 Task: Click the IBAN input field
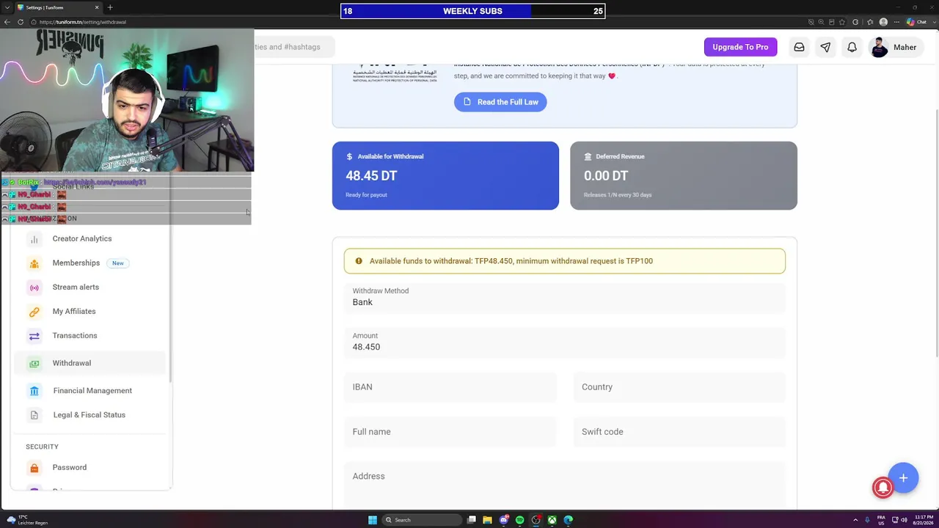pos(450,387)
